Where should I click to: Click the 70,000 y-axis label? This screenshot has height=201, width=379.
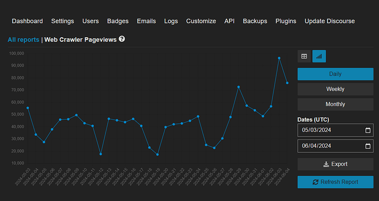tap(18, 90)
